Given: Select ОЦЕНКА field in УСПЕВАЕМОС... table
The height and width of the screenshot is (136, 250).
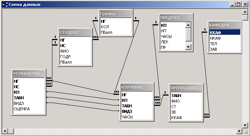Looking at the screenshot, I should tap(29, 109).
